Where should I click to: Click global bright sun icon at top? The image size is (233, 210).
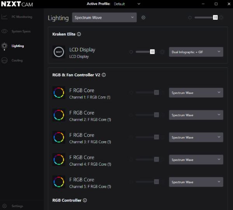[221, 17]
